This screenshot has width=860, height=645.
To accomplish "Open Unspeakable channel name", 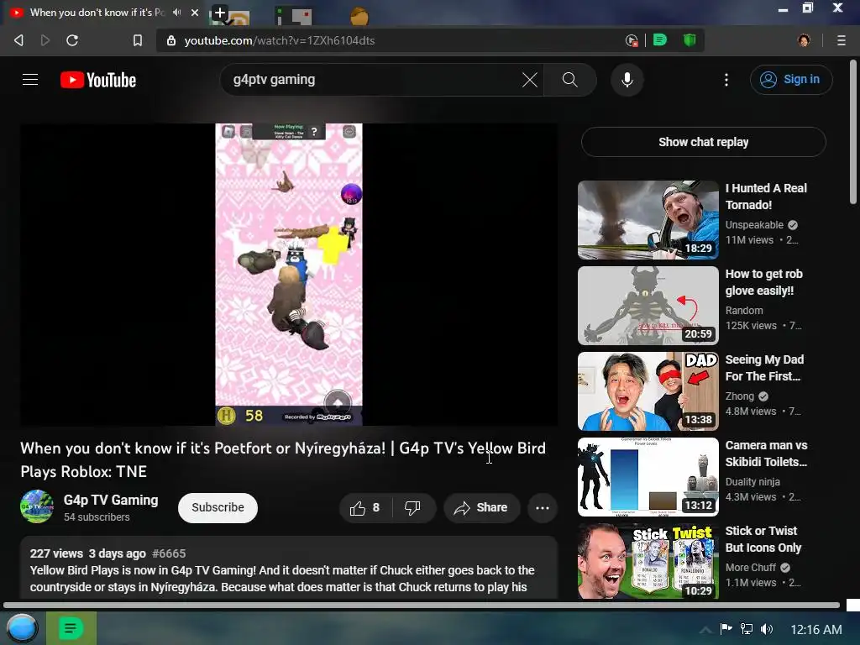I will [754, 225].
